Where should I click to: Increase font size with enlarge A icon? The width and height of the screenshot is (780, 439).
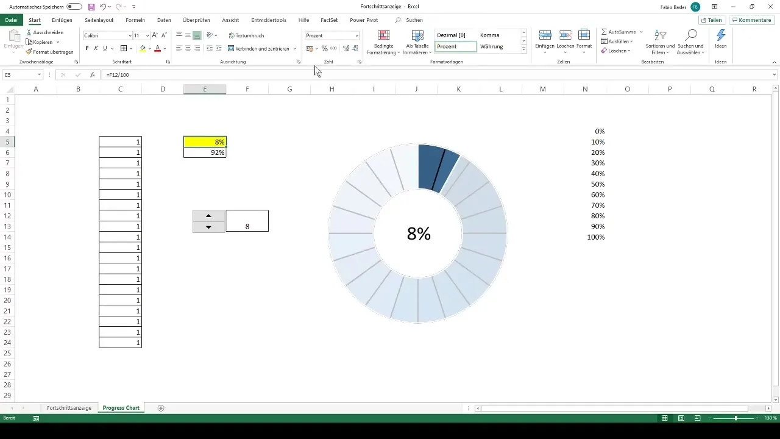point(155,35)
